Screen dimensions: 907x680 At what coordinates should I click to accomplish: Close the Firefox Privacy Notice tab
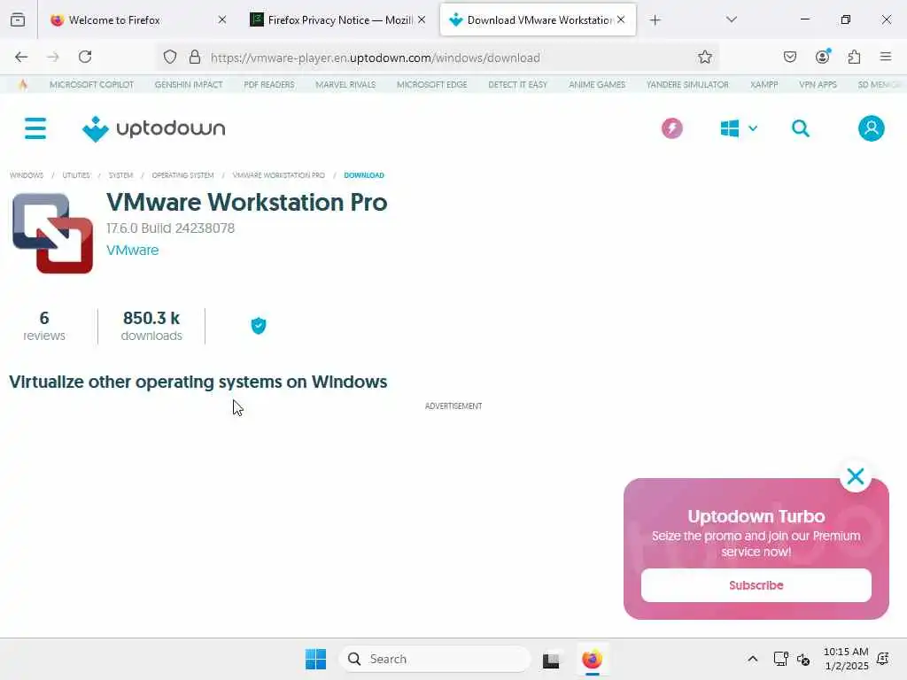coord(422,19)
